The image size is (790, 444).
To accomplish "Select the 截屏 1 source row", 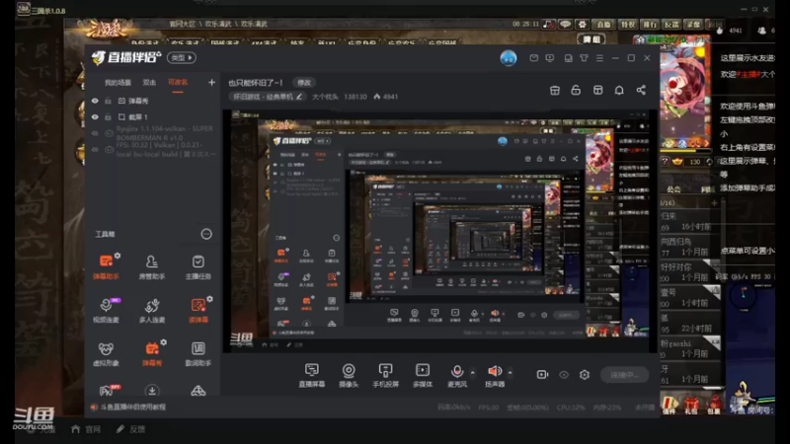I will (x=154, y=116).
